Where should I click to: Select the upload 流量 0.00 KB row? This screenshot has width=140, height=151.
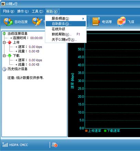28,51
